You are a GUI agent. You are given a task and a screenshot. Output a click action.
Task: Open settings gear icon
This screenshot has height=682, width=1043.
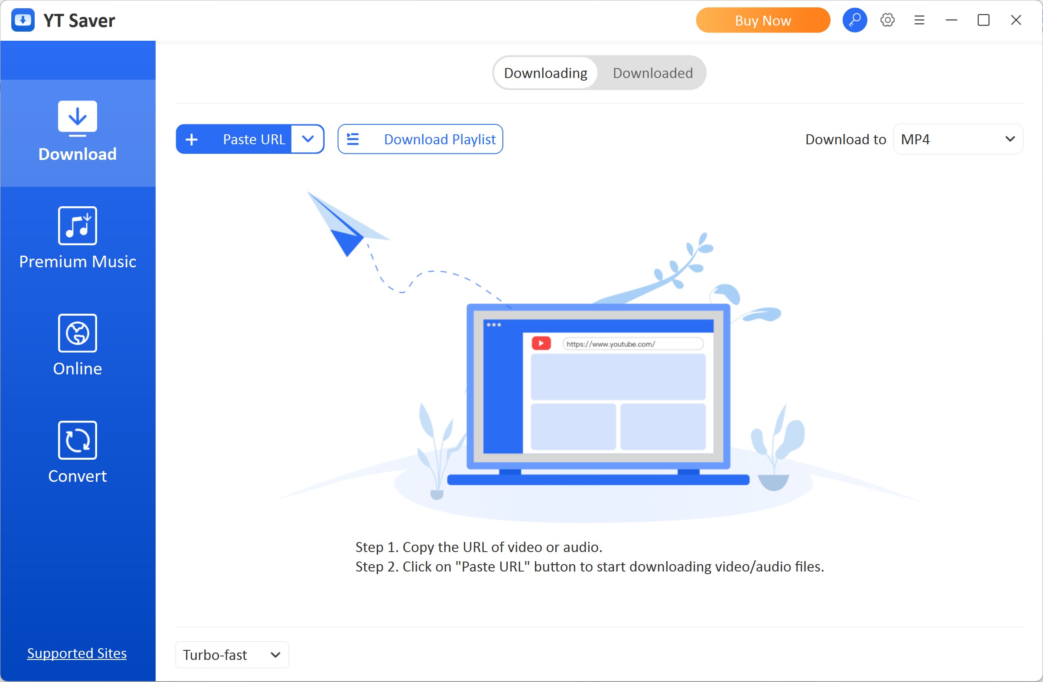(887, 20)
